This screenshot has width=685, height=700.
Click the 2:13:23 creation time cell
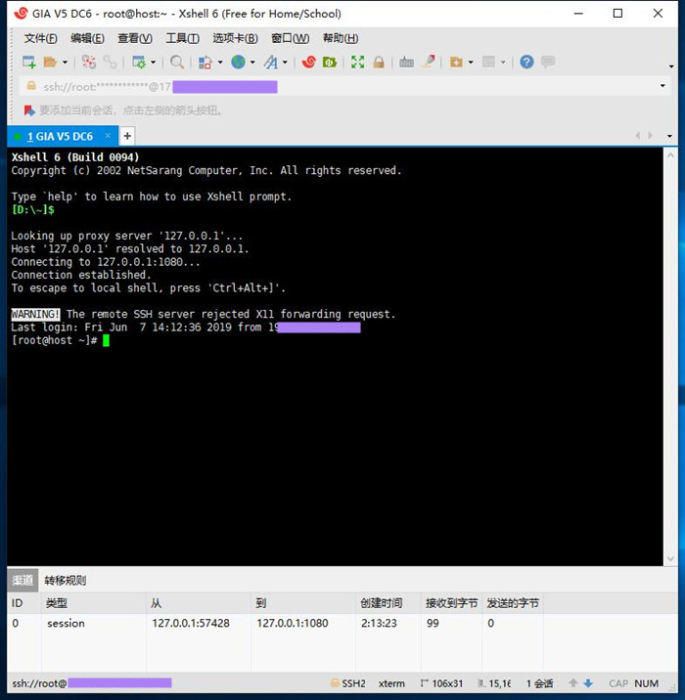click(379, 623)
